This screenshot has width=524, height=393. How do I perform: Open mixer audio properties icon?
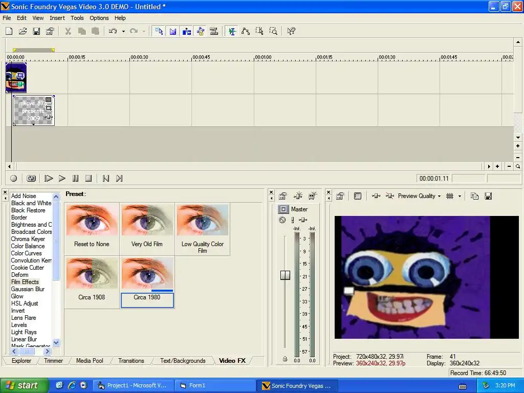[x=282, y=196]
